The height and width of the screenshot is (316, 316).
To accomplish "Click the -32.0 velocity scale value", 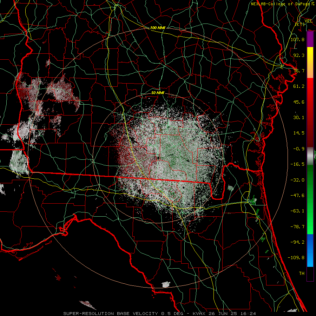I will pyautogui.click(x=297, y=180).
